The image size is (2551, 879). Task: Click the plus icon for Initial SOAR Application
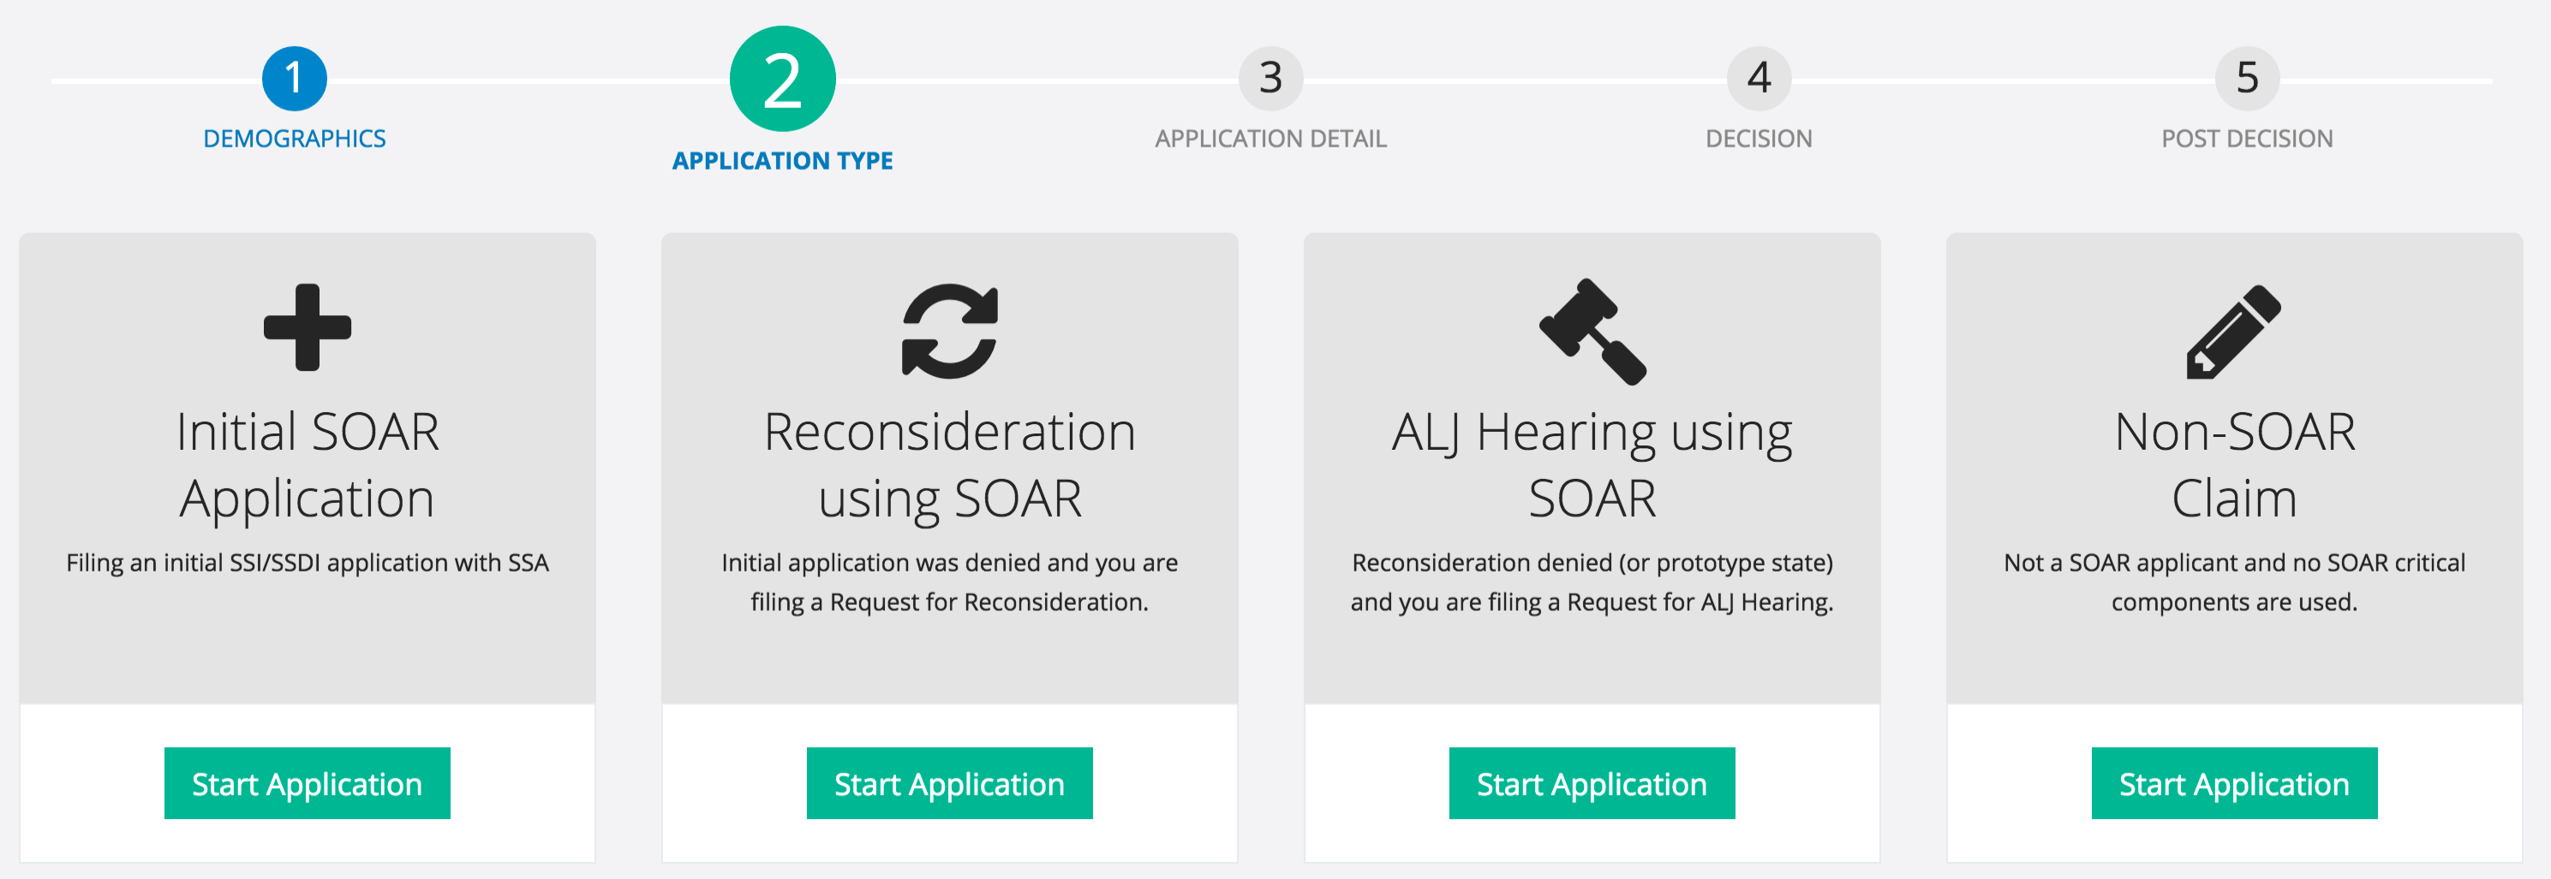[307, 327]
